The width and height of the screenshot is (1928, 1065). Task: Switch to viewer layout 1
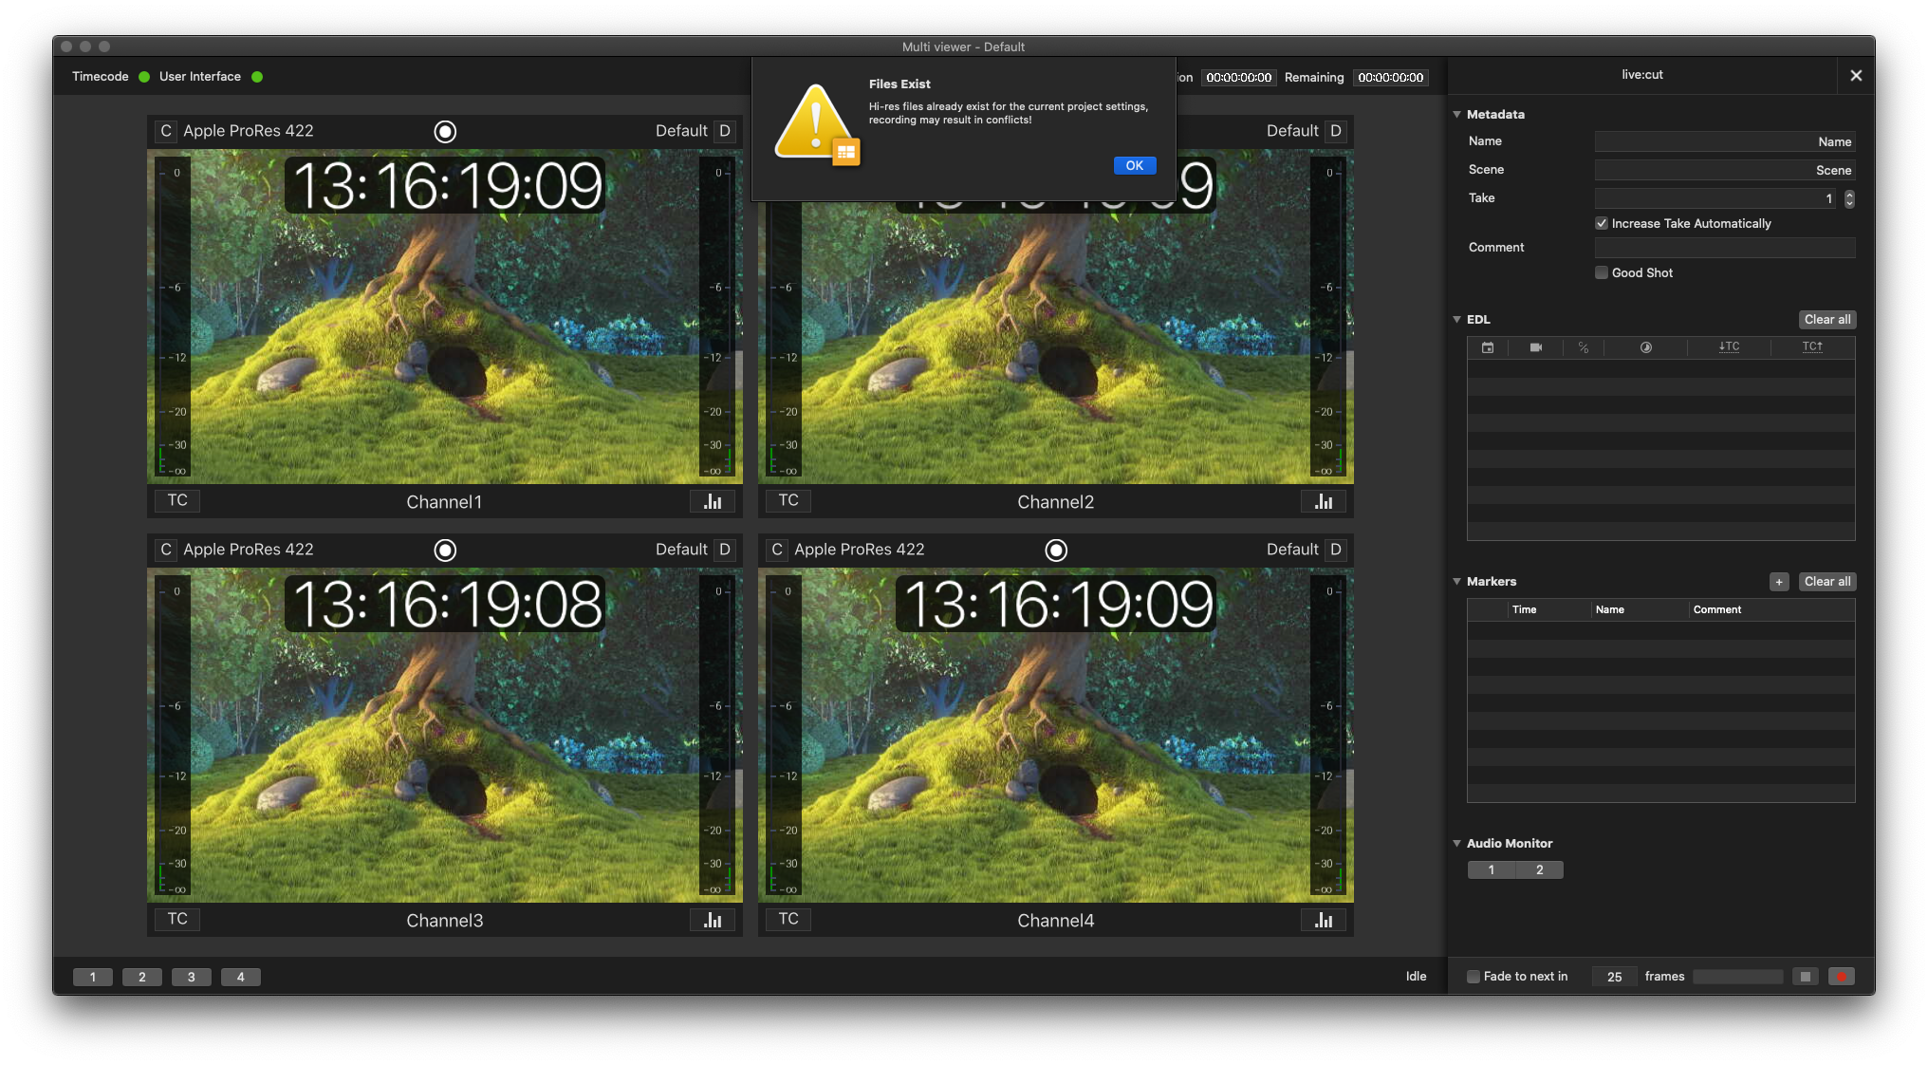[93, 977]
